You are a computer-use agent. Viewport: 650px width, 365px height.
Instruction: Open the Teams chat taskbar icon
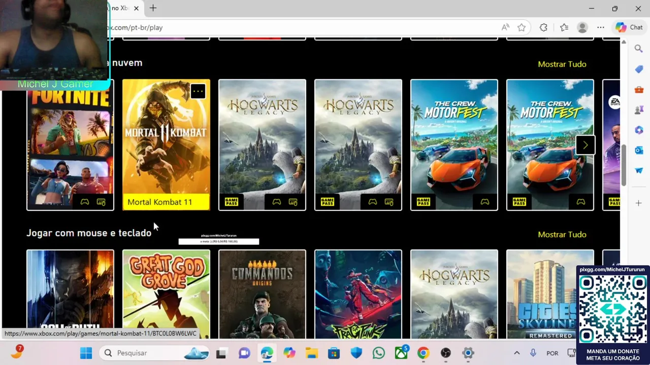(244, 353)
